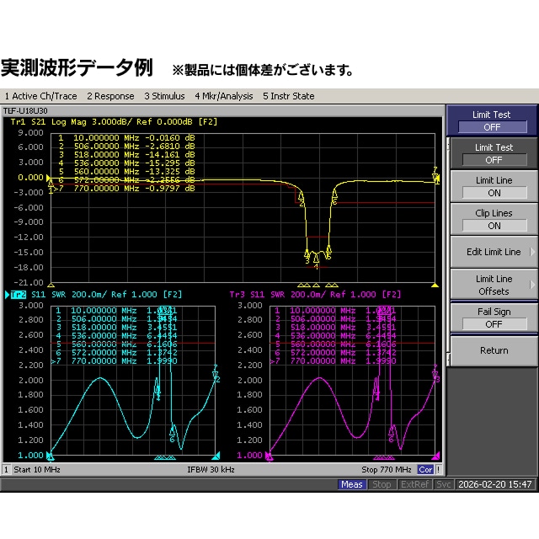Click the Stop status indicator

(382, 484)
